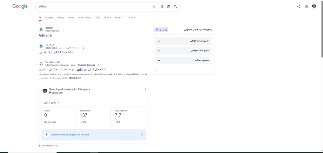The image size is (323, 153).
Task: Click the -41% impressions change value
Action: tap(83, 122)
